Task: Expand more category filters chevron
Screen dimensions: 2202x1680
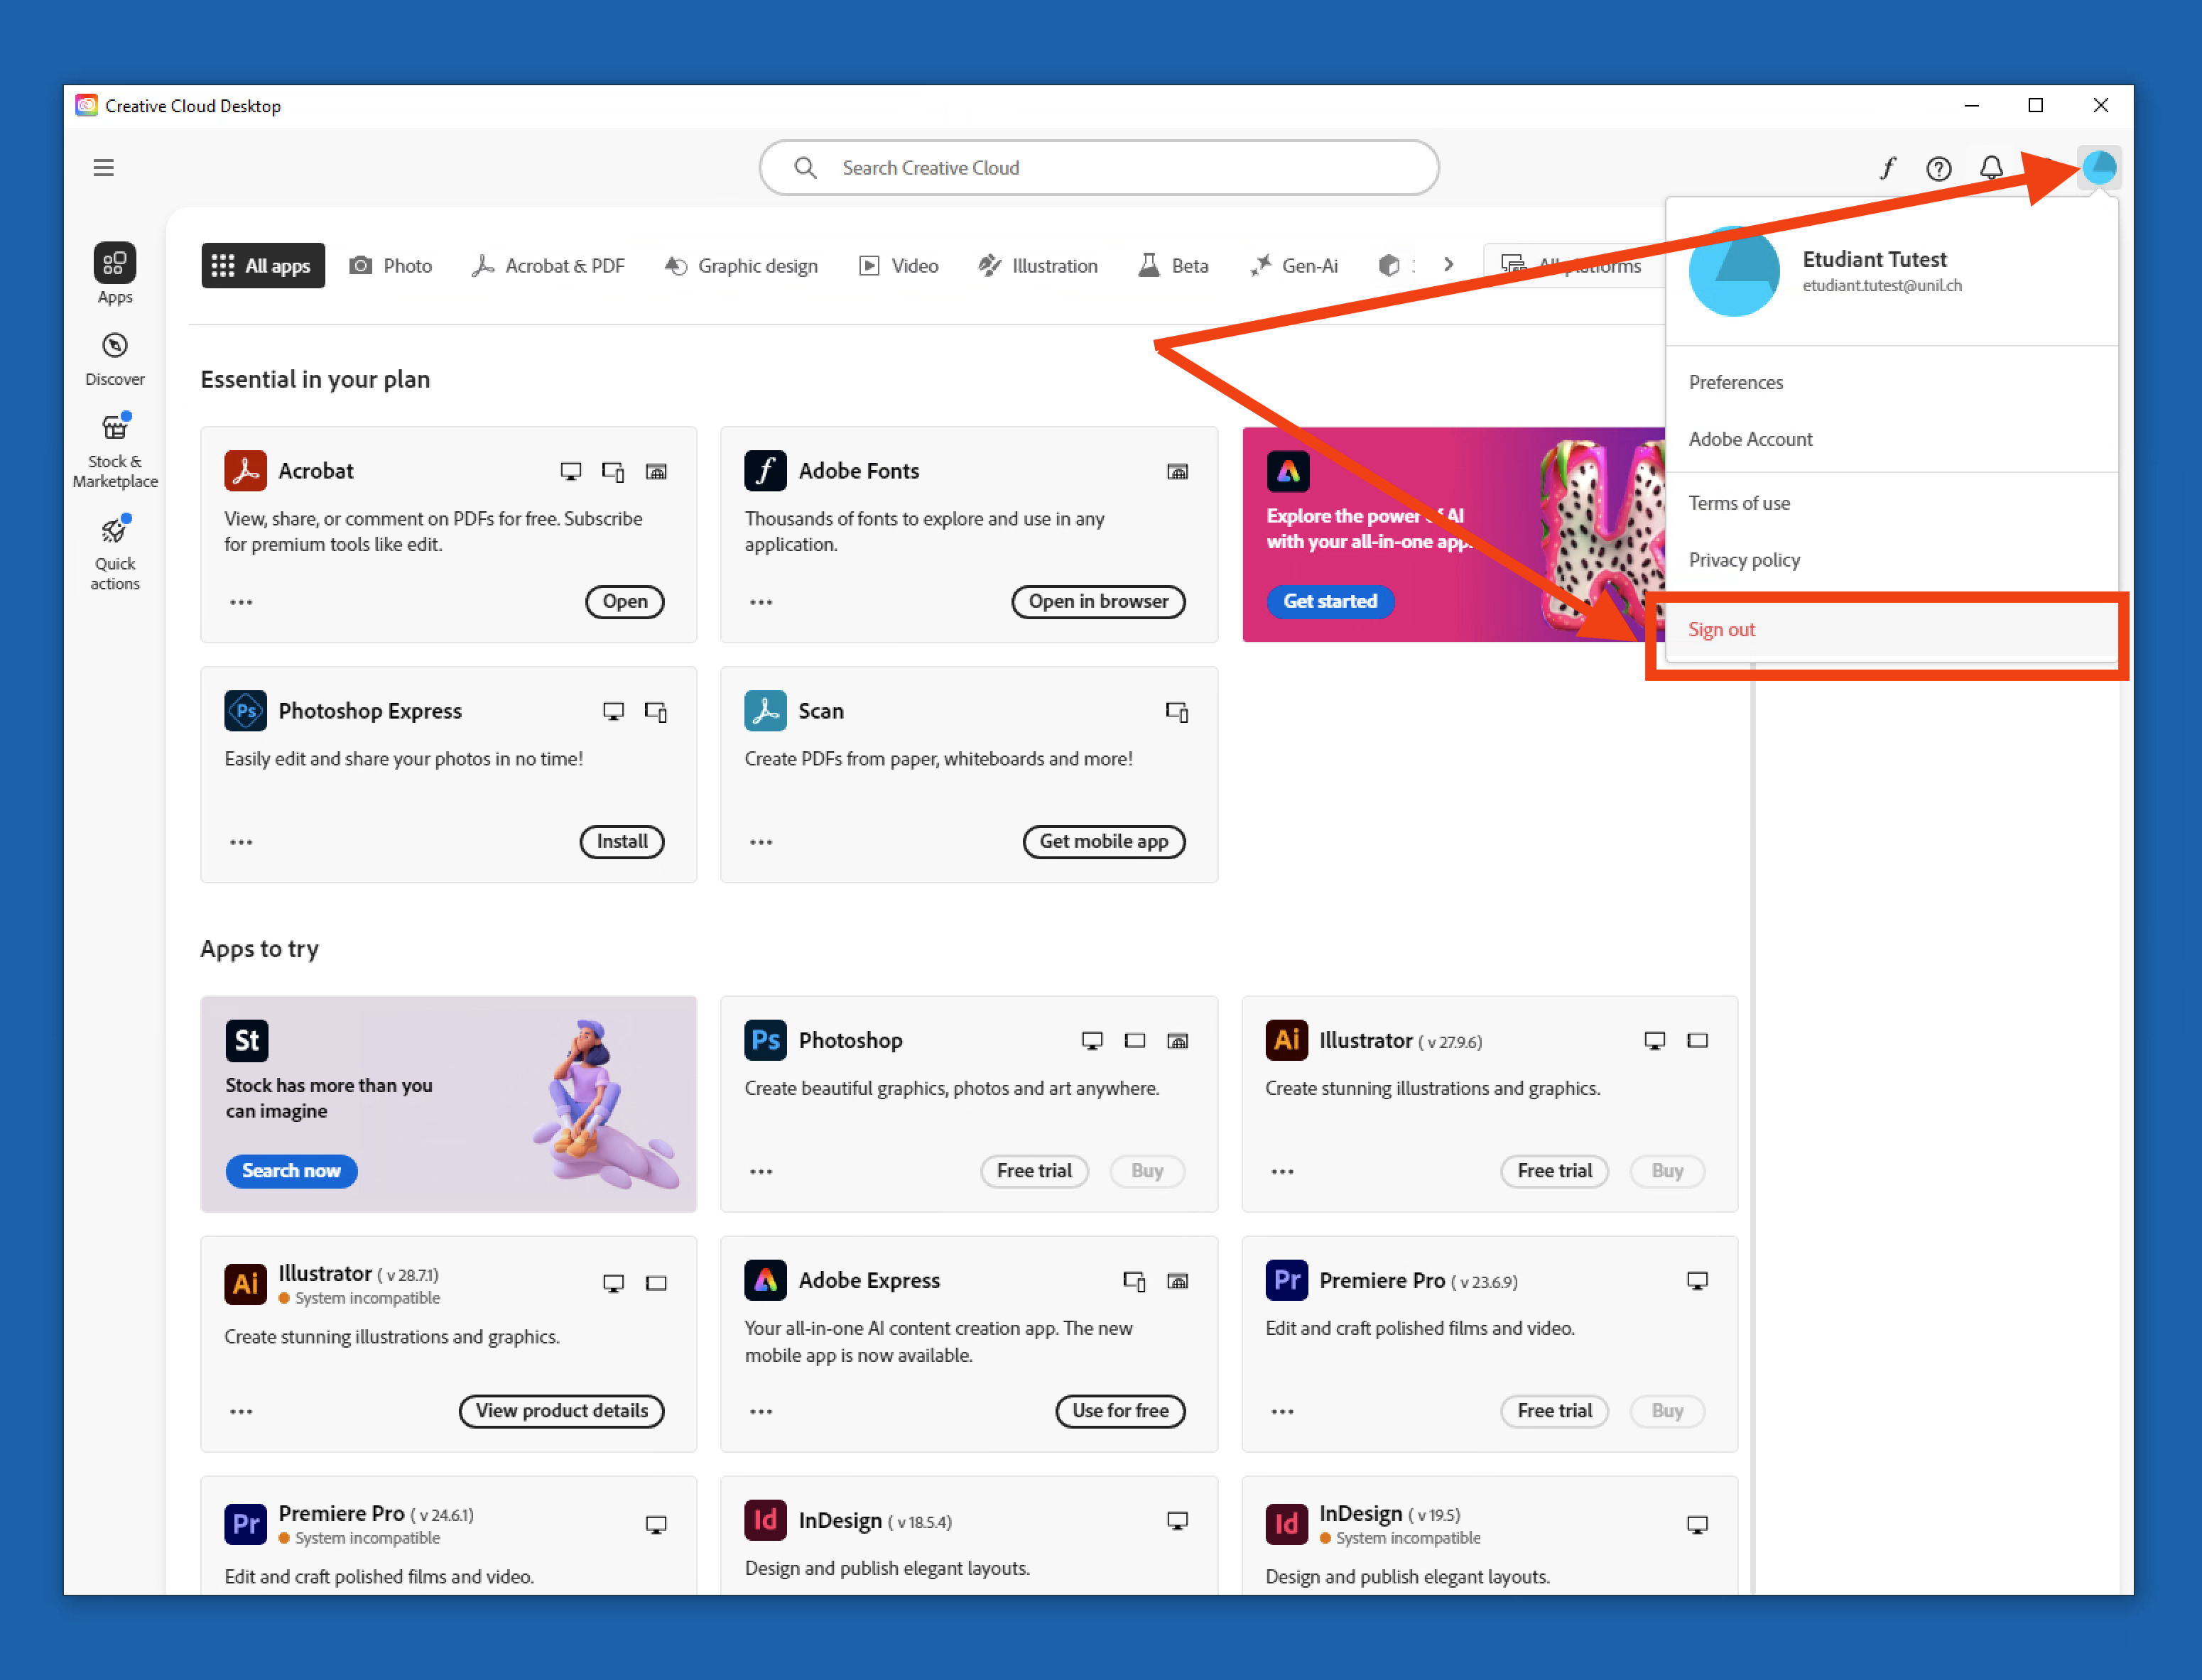Action: [1448, 265]
